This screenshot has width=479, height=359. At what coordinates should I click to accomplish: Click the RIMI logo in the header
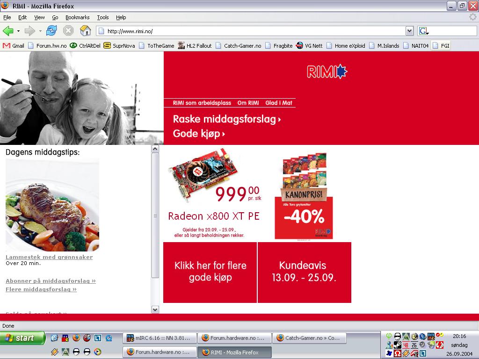[x=327, y=72]
